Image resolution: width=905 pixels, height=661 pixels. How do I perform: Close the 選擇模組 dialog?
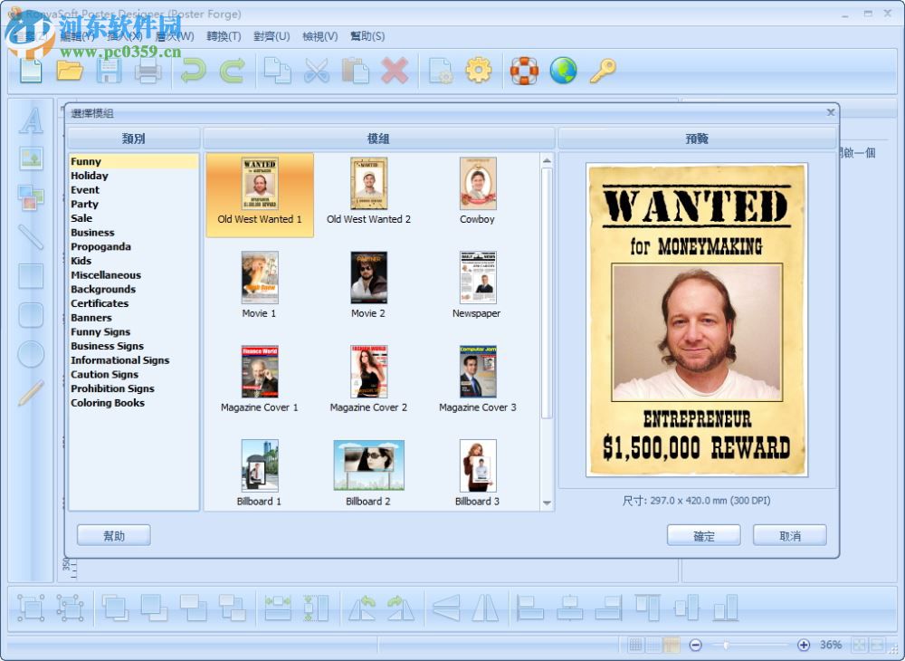(831, 112)
